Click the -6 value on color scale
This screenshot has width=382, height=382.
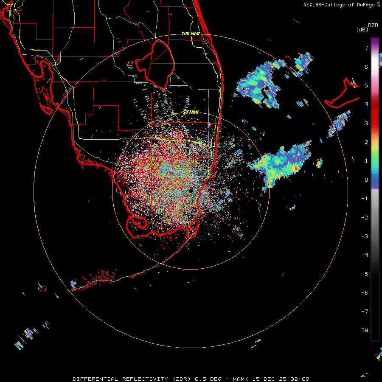[x=365, y=293]
